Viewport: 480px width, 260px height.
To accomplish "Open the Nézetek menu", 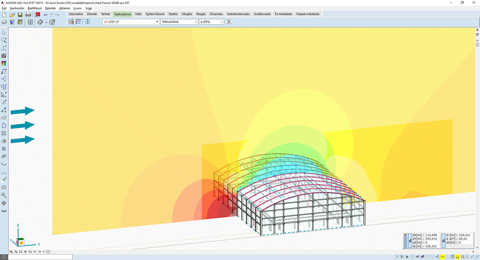I will click(50, 8).
